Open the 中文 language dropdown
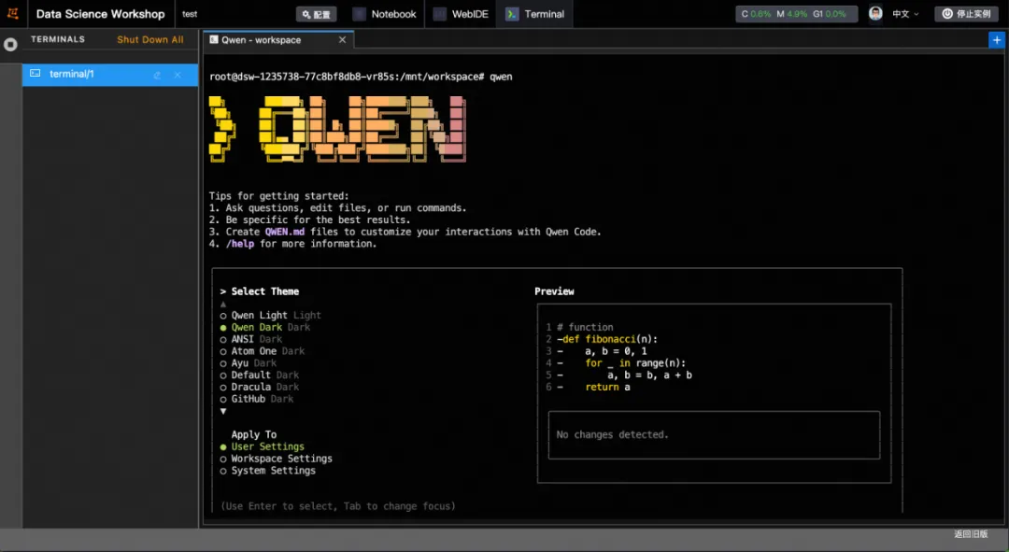1009x552 pixels. click(904, 14)
